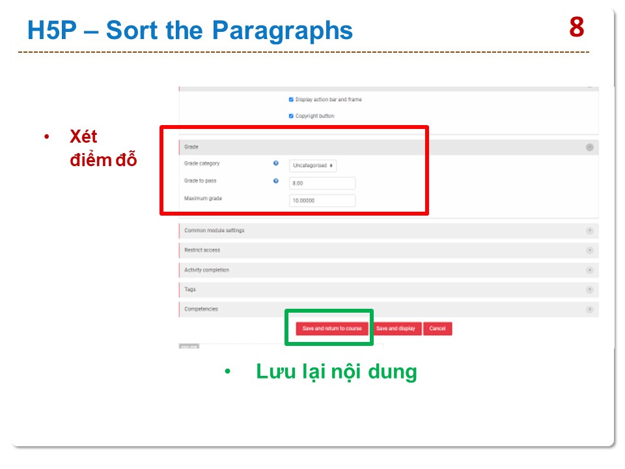Click Save and return to course

click(x=331, y=329)
